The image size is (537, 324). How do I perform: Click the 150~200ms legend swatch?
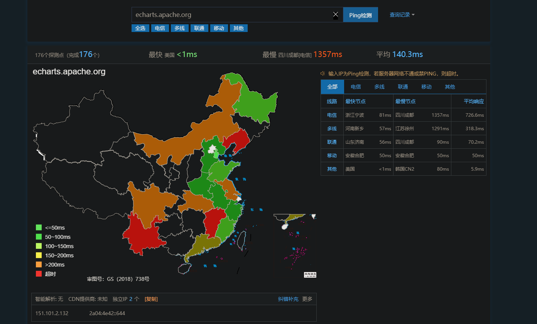tap(39, 255)
